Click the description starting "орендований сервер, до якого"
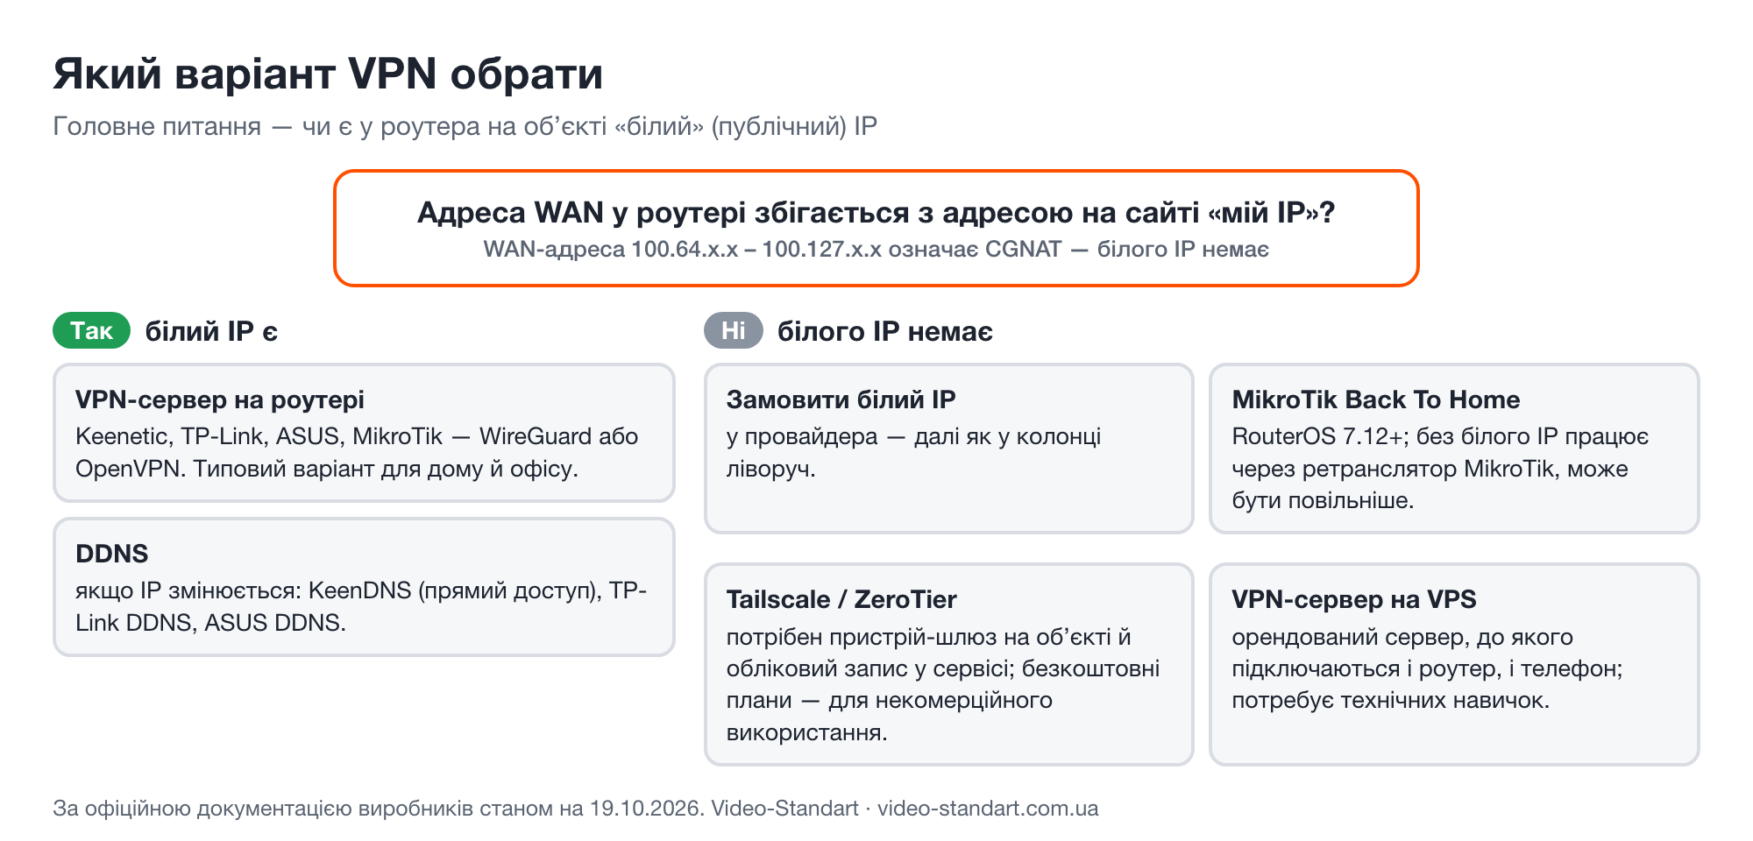This screenshot has width=1753, height=841. pyautogui.click(x=1427, y=668)
